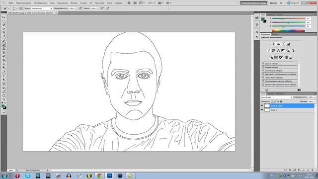Open brush blending mode dropdown
The height and width of the screenshot is (179, 318).
(x=42, y=8)
